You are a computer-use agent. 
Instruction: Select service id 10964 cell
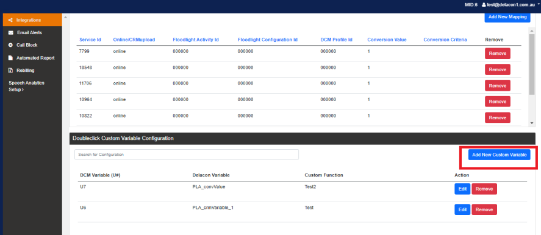[85, 100]
